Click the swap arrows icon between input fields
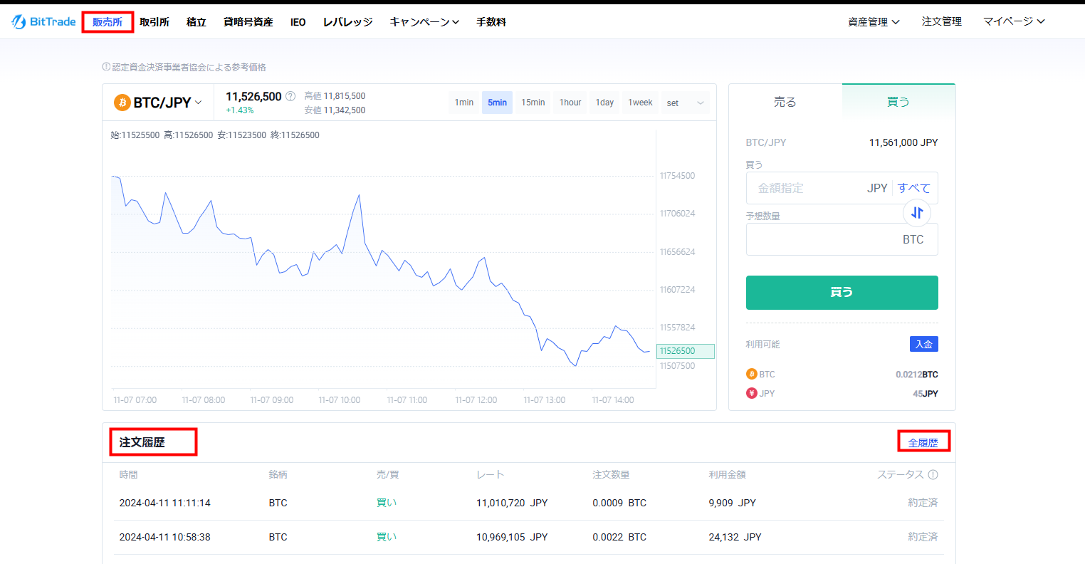The width and height of the screenshot is (1085, 564). pos(917,212)
